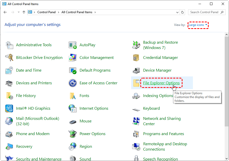229x161 pixels.
Task: Click the scrollbar down arrow
Action: coord(226,158)
